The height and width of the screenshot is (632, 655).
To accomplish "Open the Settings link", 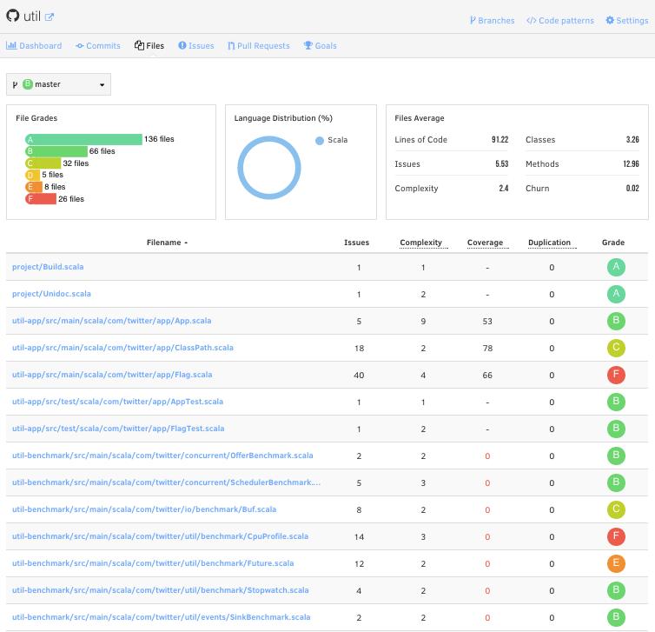I will pos(627,21).
